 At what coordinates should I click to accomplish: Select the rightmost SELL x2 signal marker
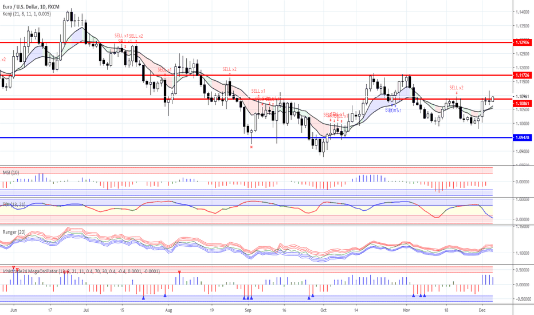point(456,88)
